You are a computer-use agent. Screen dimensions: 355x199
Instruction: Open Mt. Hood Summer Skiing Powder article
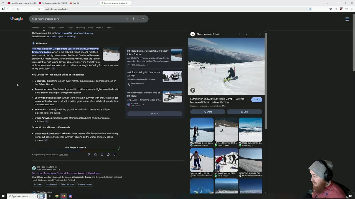point(148,53)
